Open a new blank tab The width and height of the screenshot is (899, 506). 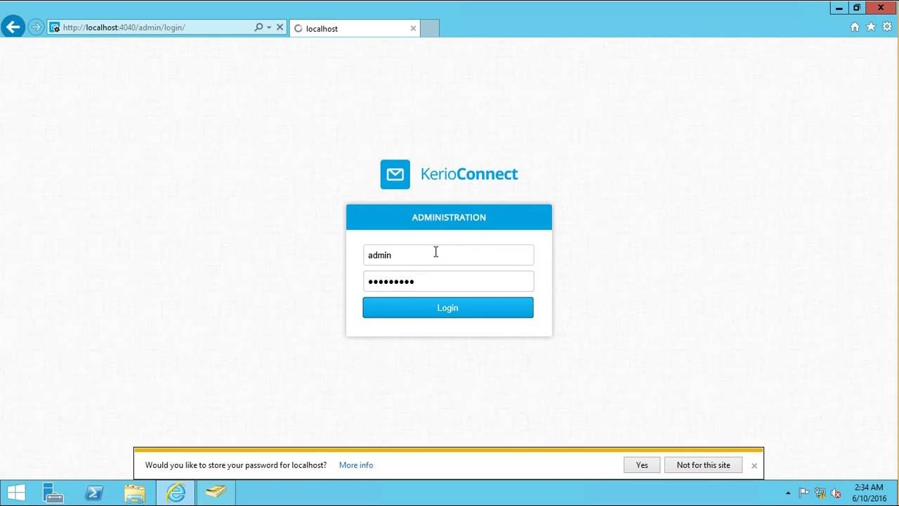(430, 29)
